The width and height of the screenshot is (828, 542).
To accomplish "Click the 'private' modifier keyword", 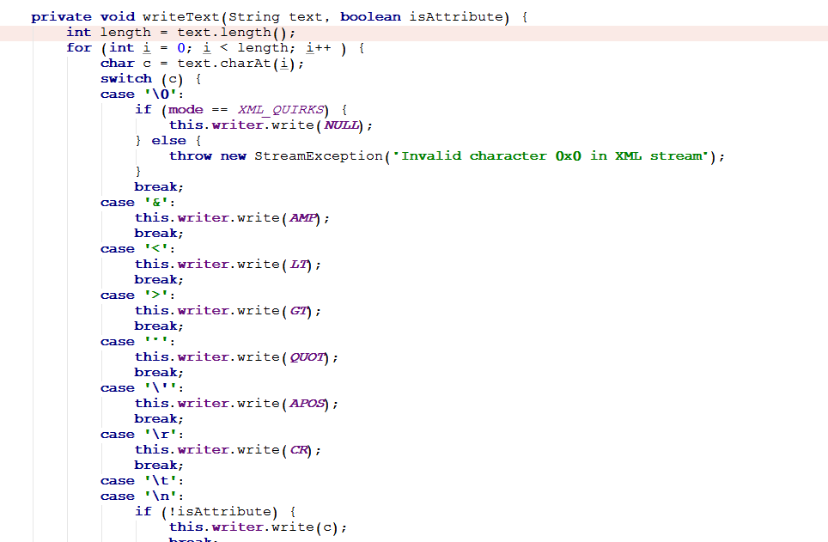I will (61, 17).
